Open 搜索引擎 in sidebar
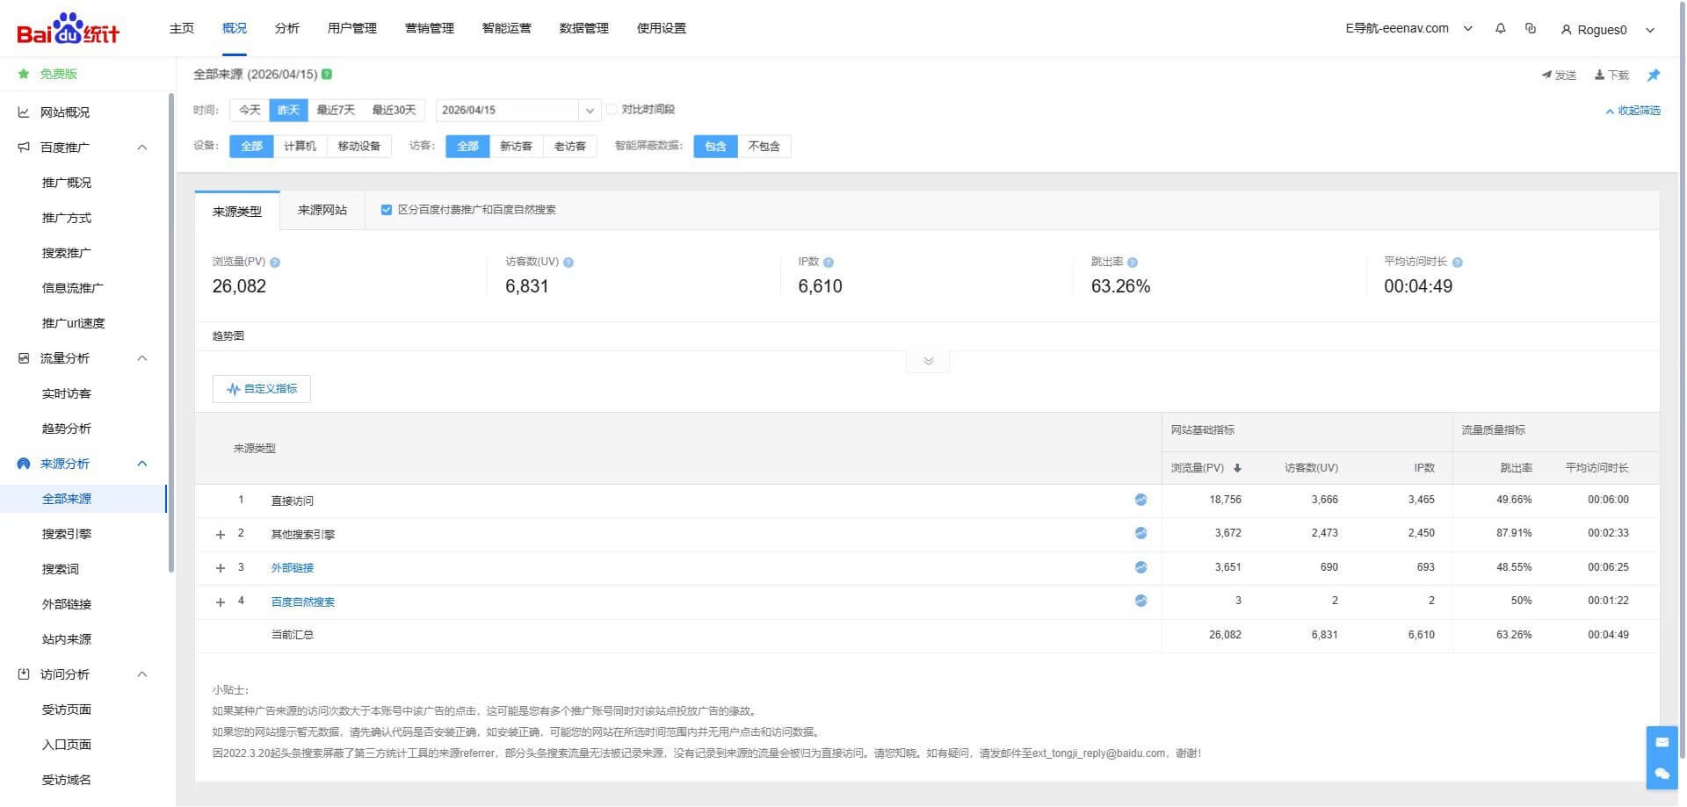Image resolution: width=1687 pixels, height=807 pixels. (x=67, y=534)
